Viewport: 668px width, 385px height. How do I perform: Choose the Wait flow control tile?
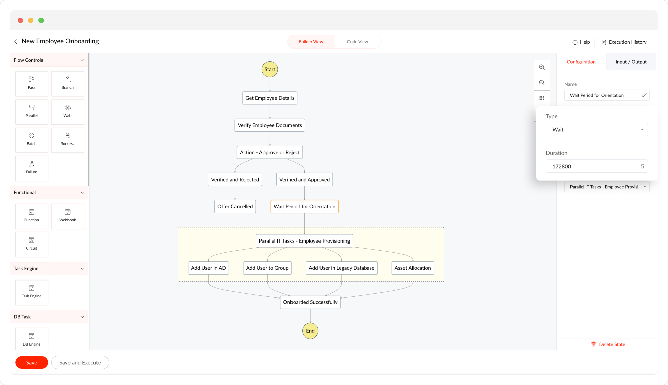pyautogui.click(x=67, y=111)
